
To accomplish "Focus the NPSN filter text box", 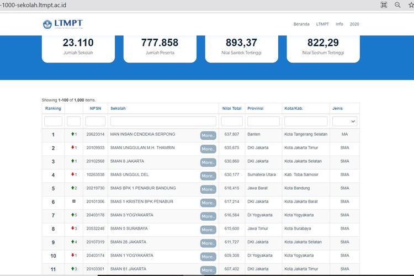I will [x=95, y=121].
